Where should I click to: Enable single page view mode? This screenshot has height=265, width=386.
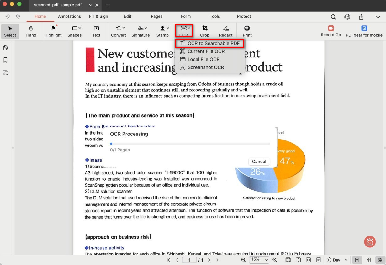click(357, 260)
